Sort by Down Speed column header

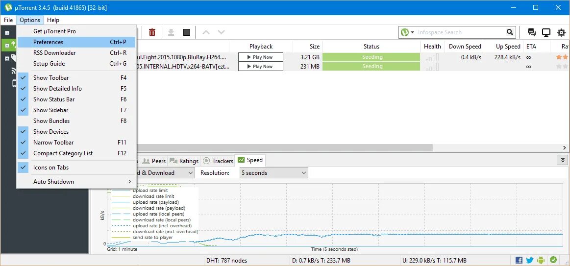coord(465,47)
